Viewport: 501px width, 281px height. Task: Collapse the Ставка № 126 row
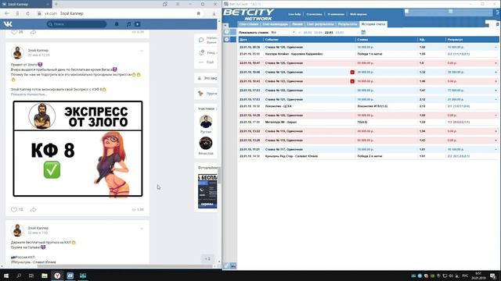[496, 47]
